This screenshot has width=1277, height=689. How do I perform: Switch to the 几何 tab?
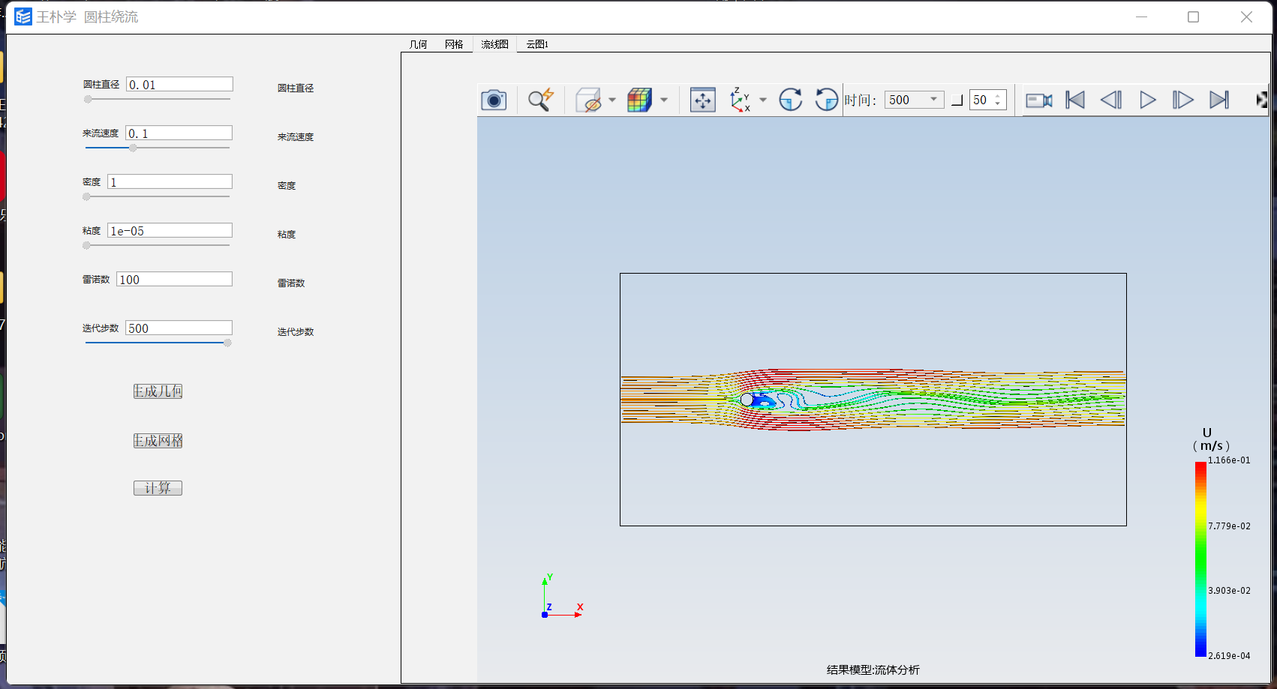[x=418, y=44]
